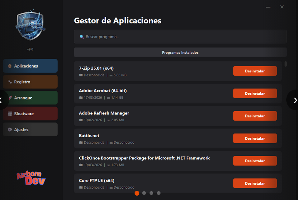Select the second carousel dot
This screenshot has width=298, height=200.
coord(144,193)
